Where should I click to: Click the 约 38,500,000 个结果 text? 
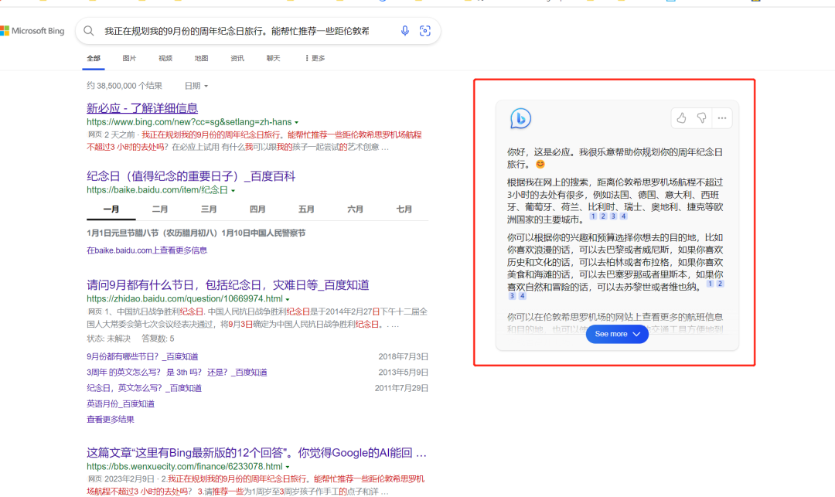coord(124,86)
